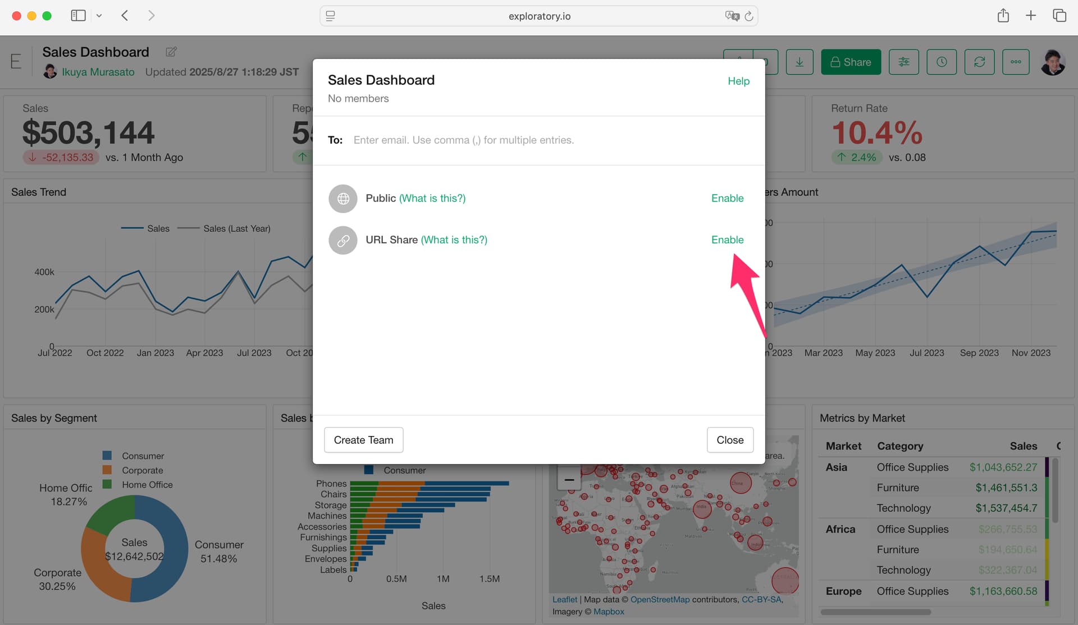This screenshot has height=625, width=1078.
Task: Click the Create Team button
Action: [363, 440]
